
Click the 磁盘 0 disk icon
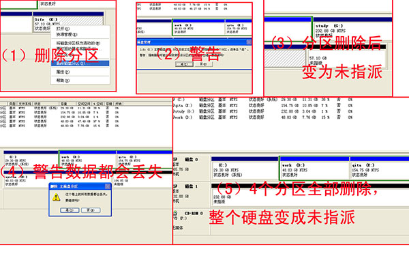[x=175, y=159]
